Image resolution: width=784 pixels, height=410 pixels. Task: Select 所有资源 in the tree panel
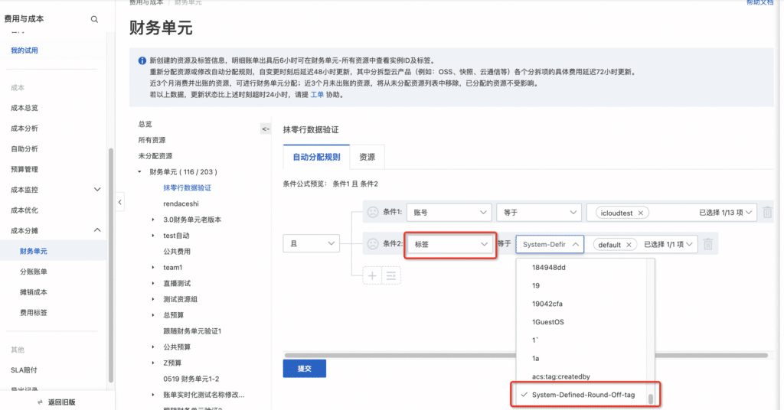pyautogui.click(x=152, y=140)
